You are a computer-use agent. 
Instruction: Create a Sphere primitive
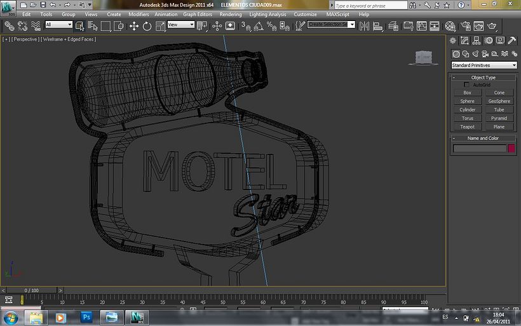(x=467, y=101)
